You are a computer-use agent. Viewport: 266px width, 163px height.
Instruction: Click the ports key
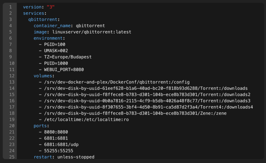click(40, 126)
